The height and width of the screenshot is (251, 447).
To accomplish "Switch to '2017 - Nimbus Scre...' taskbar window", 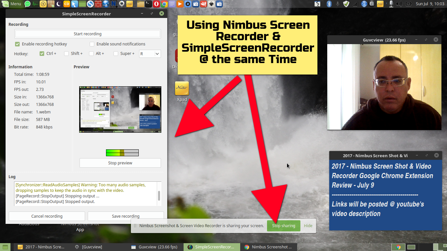I will pos(41,247).
